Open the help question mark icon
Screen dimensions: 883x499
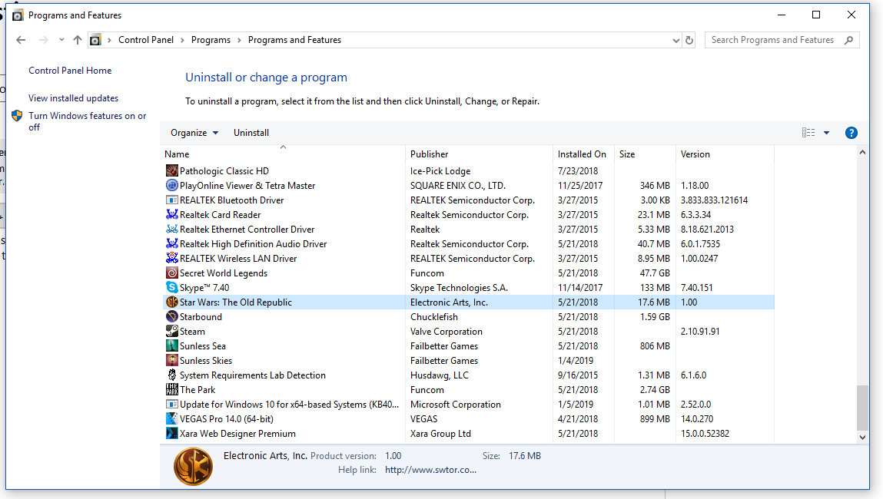pyautogui.click(x=851, y=133)
